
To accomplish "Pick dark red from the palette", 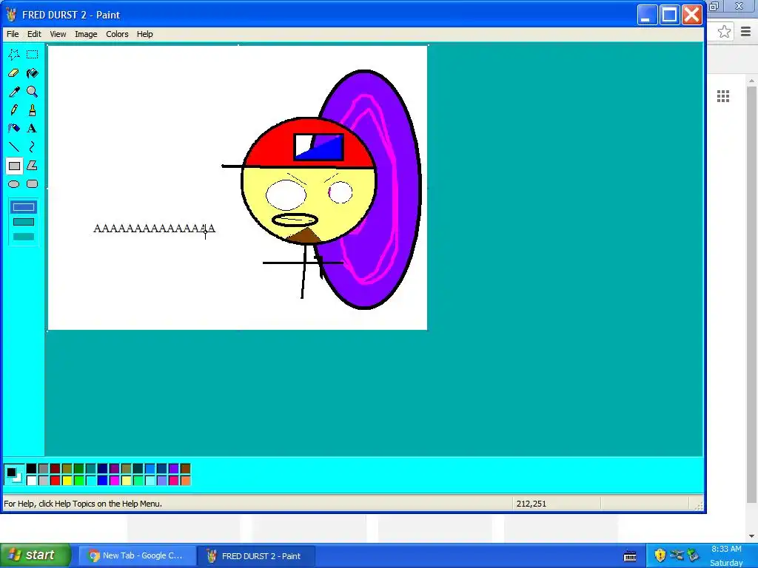I will (55, 468).
